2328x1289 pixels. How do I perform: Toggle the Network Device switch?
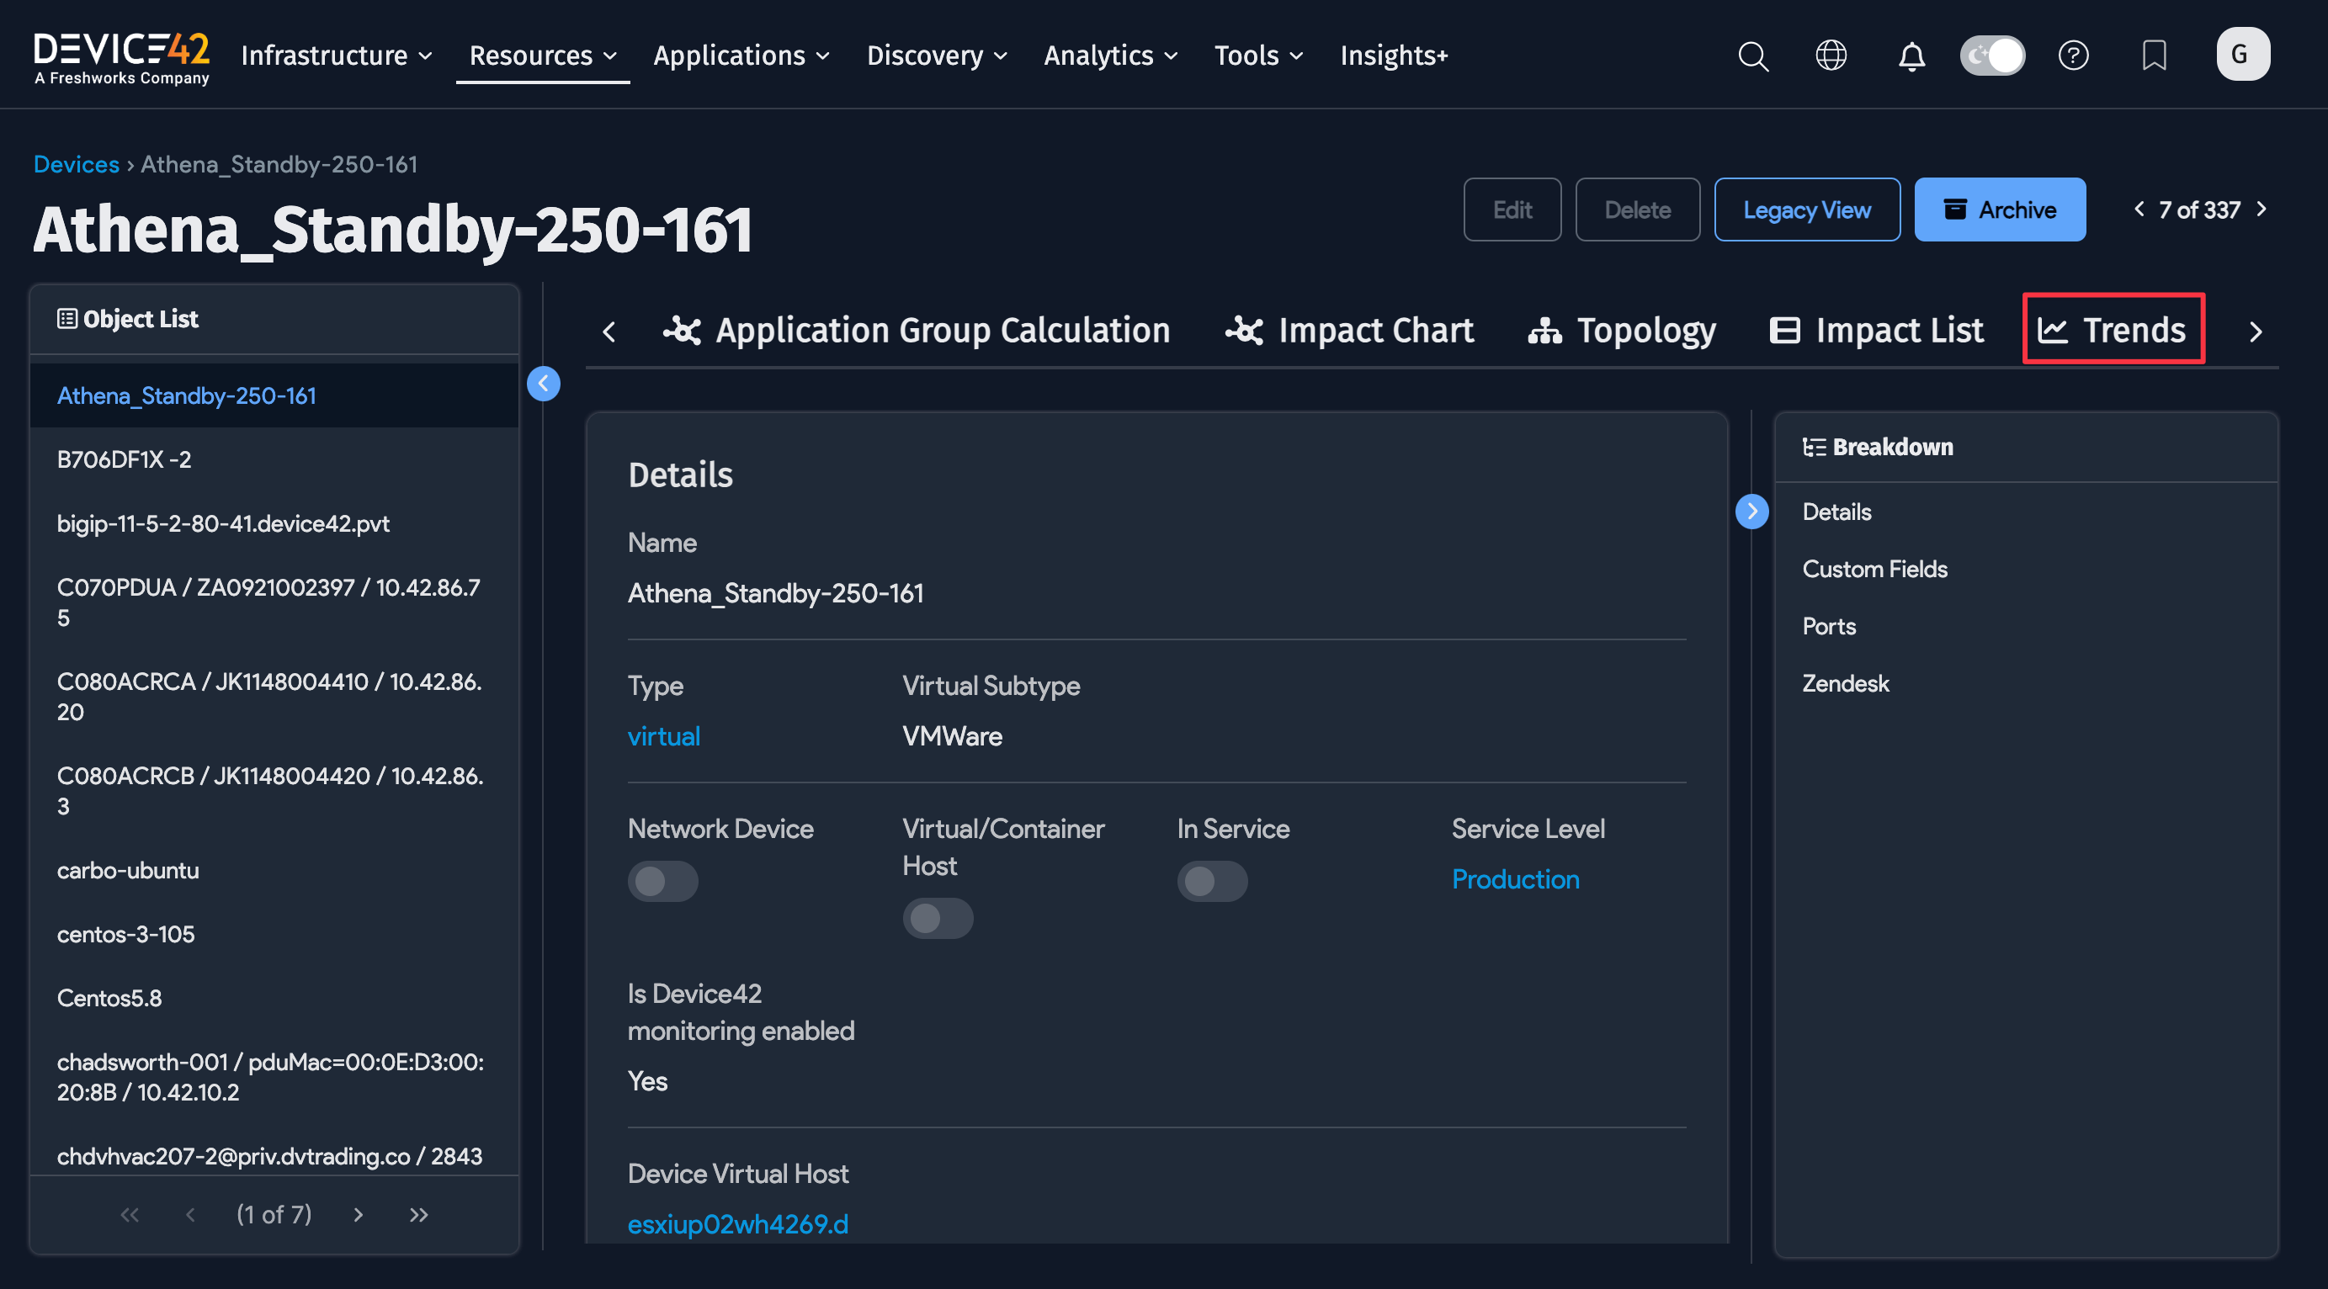662,881
